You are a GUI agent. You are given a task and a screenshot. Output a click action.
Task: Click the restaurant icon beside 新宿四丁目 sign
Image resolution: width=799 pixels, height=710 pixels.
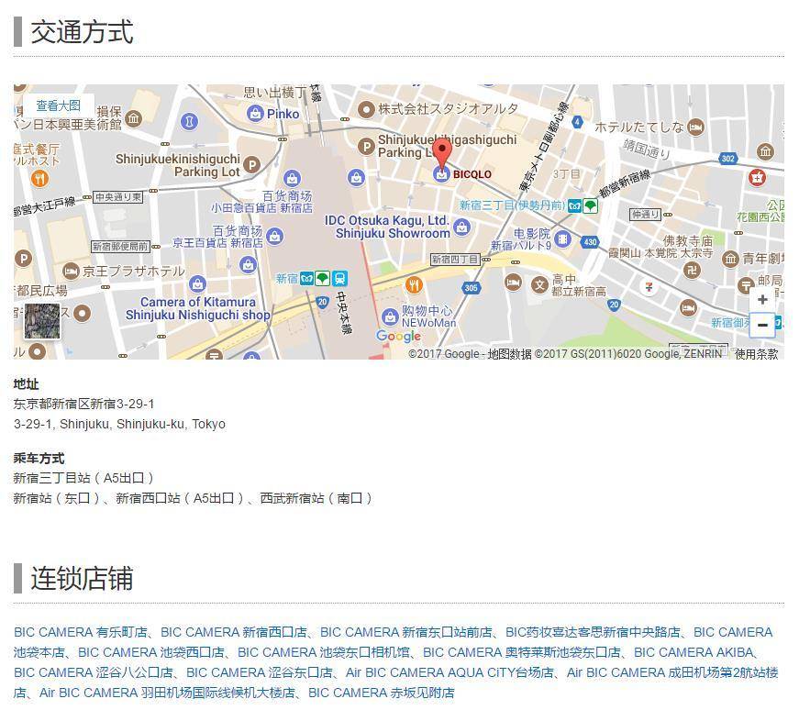point(414,284)
